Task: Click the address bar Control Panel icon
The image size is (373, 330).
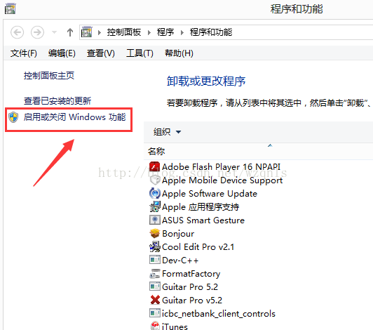Action: point(86,32)
